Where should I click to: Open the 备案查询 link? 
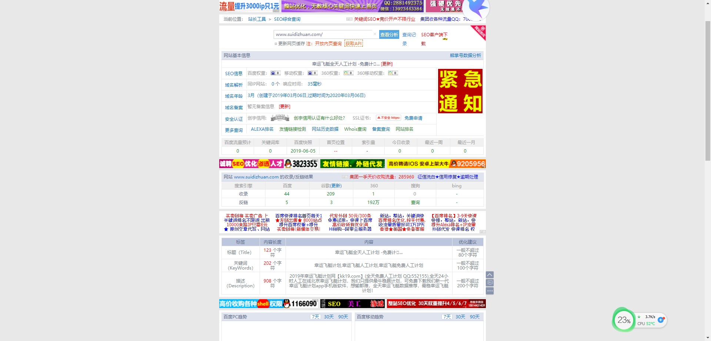(381, 129)
